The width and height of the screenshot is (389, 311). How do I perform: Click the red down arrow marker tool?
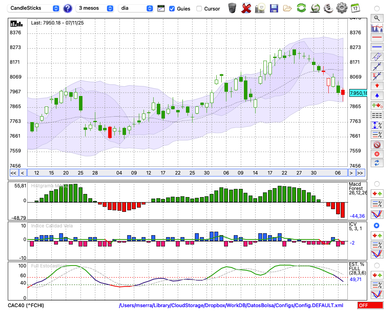click(377, 86)
